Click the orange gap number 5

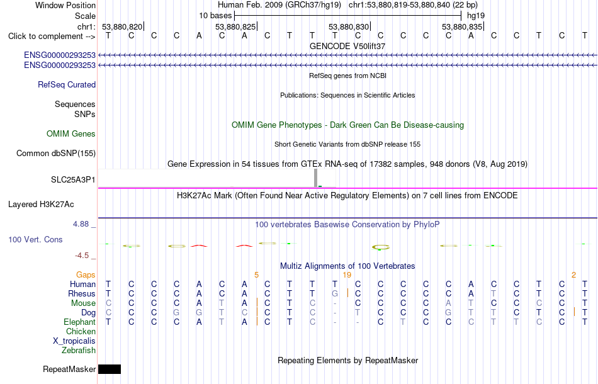pyautogui.click(x=256, y=275)
